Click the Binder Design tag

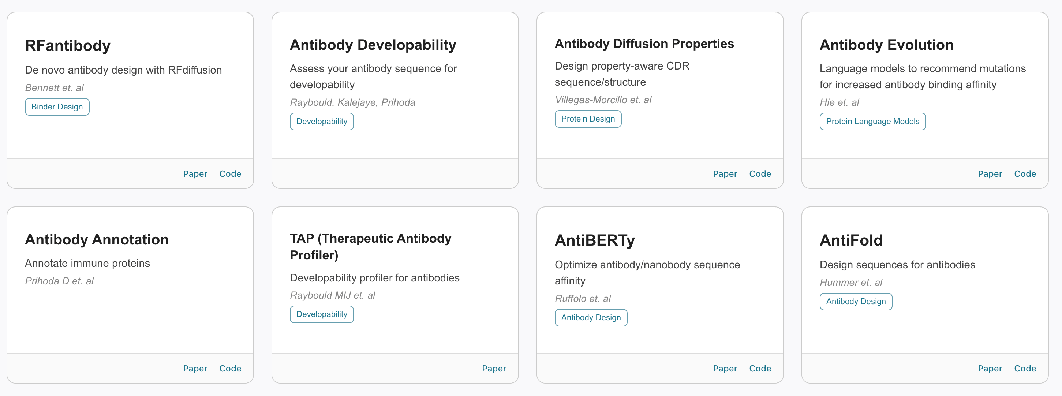pyautogui.click(x=57, y=107)
